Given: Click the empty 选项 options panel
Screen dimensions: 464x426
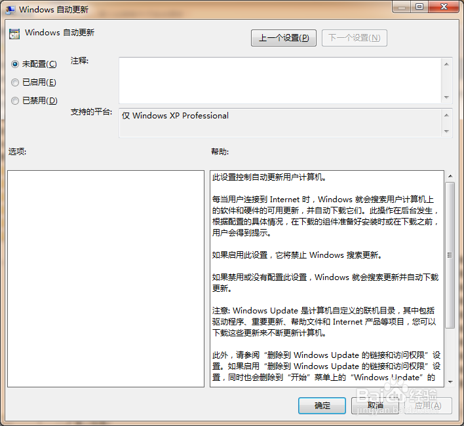Looking at the screenshot, I should 106,279.
